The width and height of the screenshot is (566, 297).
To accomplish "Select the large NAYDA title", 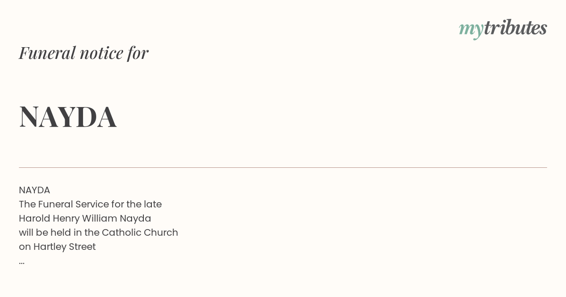I will 68,116.
